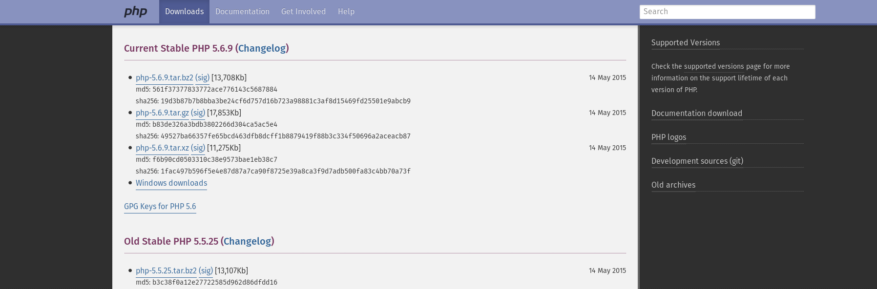Select md5 hash f6b90cd0503310c38e9573bae1eb38c7
The height and width of the screenshot is (289, 877).
pyautogui.click(x=215, y=159)
